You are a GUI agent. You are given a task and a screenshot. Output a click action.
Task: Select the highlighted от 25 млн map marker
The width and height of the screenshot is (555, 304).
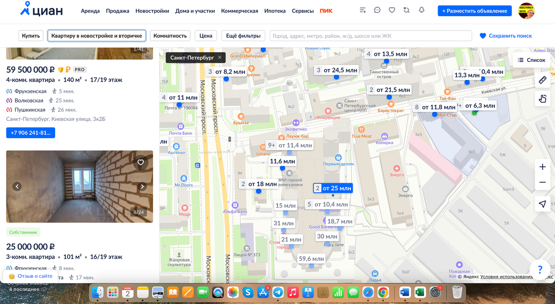[333, 188]
